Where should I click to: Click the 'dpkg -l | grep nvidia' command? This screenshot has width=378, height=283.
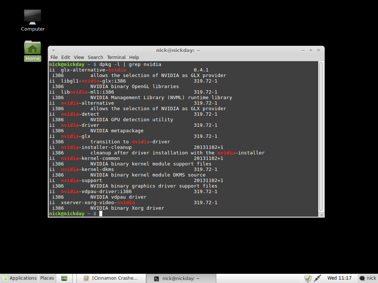(130, 64)
